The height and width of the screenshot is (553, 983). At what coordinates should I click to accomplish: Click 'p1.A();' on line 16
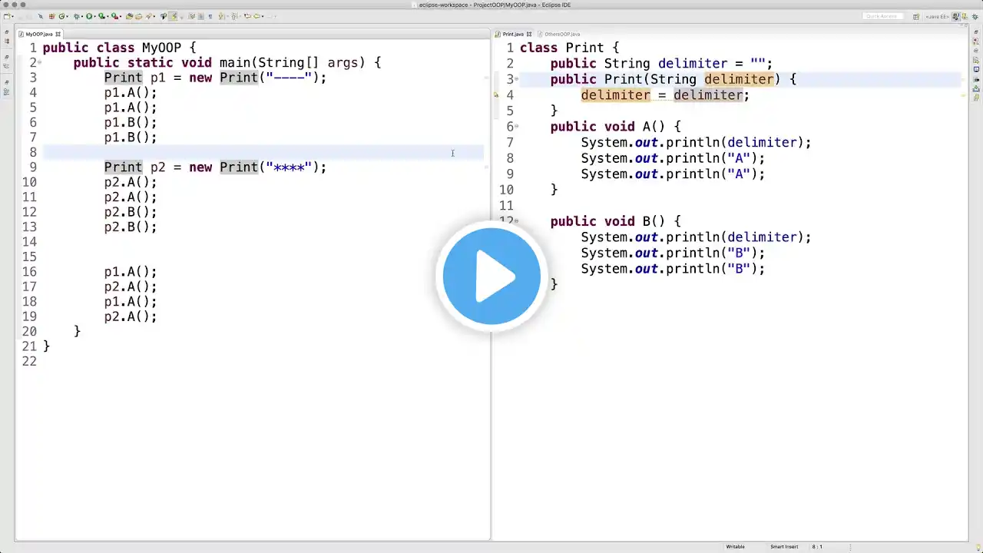point(131,272)
